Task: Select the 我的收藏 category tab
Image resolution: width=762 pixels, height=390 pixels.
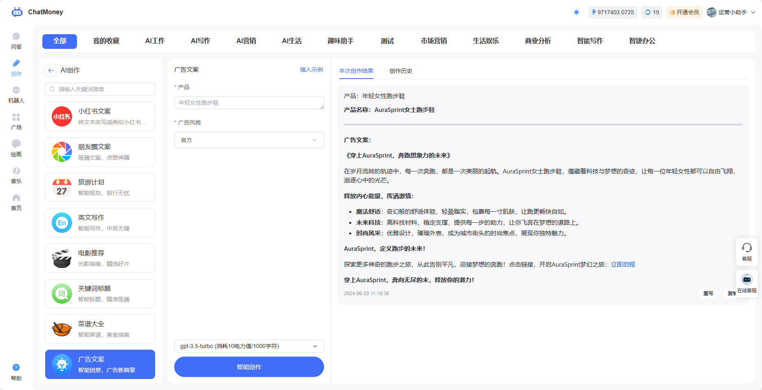Action: pyautogui.click(x=106, y=41)
